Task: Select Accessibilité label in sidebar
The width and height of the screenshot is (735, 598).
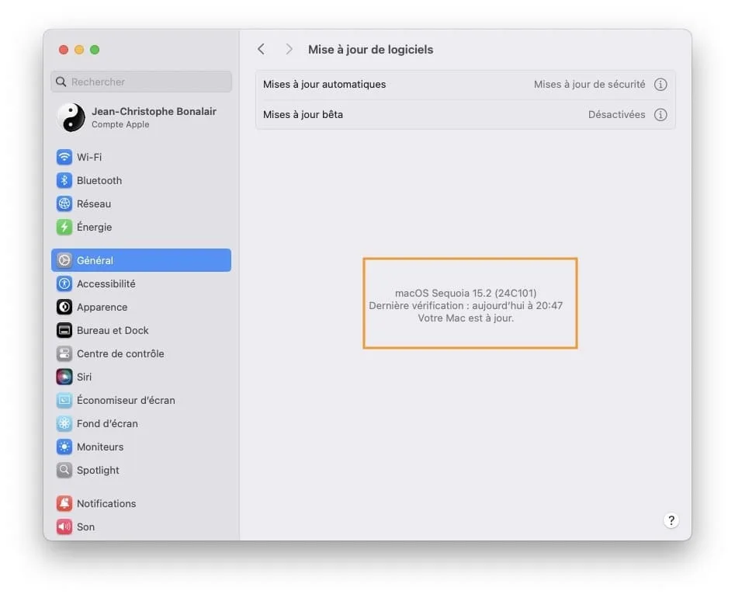Action: click(106, 283)
